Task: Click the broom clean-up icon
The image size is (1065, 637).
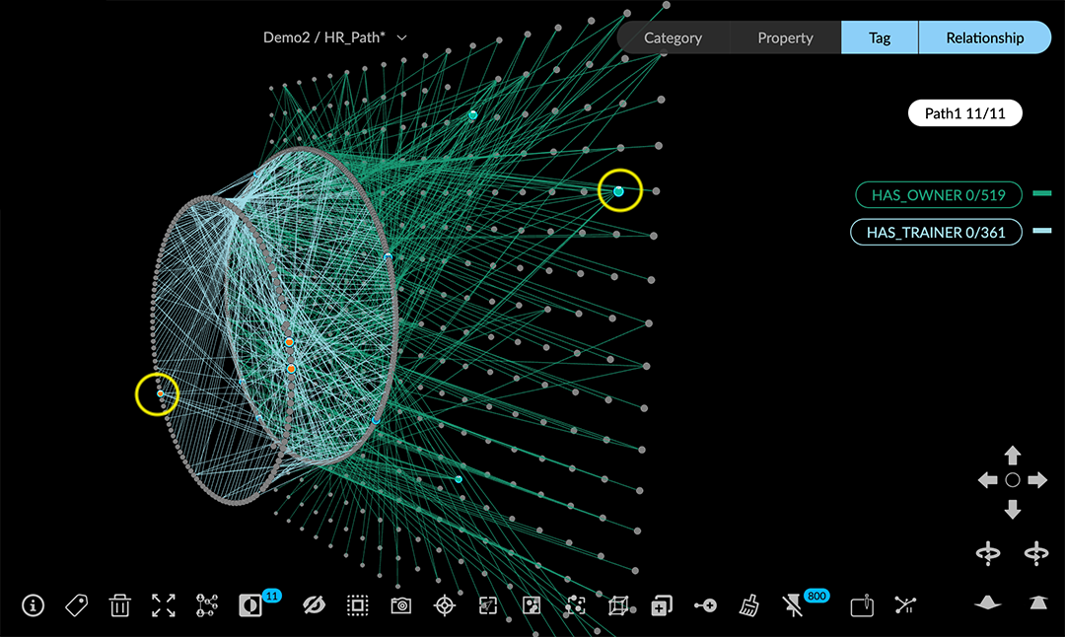Action: [748, 604]
